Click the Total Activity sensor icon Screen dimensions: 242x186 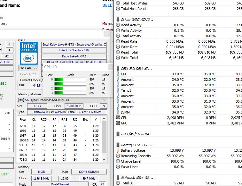click(118, 36)
